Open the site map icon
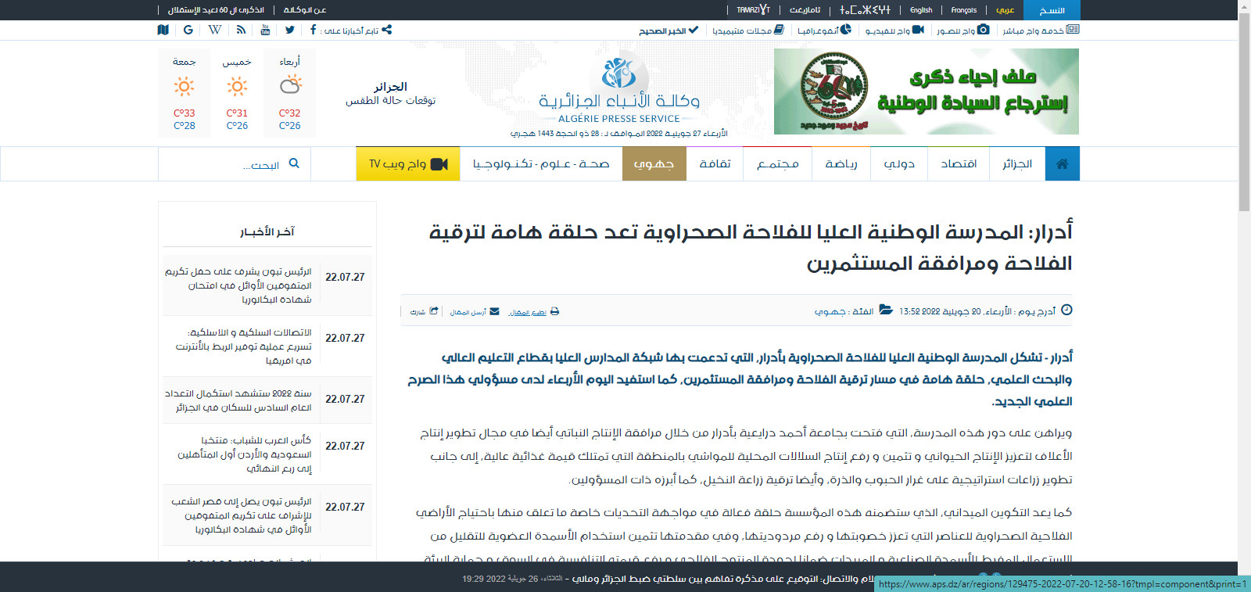The height and width of the screenshot is (592, 1251). (x=163, y=30)
